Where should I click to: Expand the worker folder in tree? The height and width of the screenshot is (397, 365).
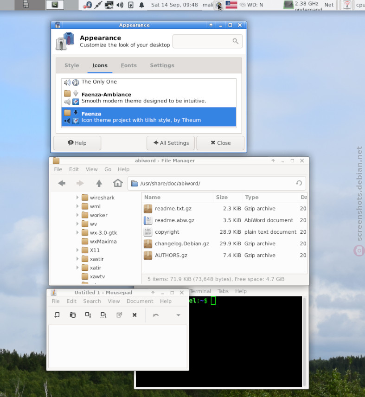click(x=77, y=215)
